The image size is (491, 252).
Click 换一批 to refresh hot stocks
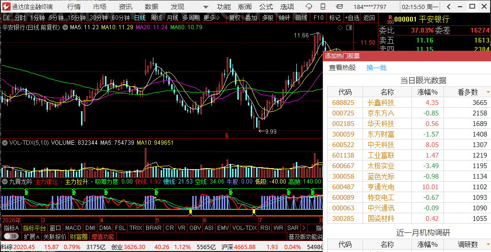[377, 68]
